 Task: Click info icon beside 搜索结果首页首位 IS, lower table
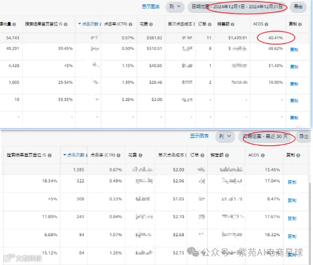(x=50, y=155)
